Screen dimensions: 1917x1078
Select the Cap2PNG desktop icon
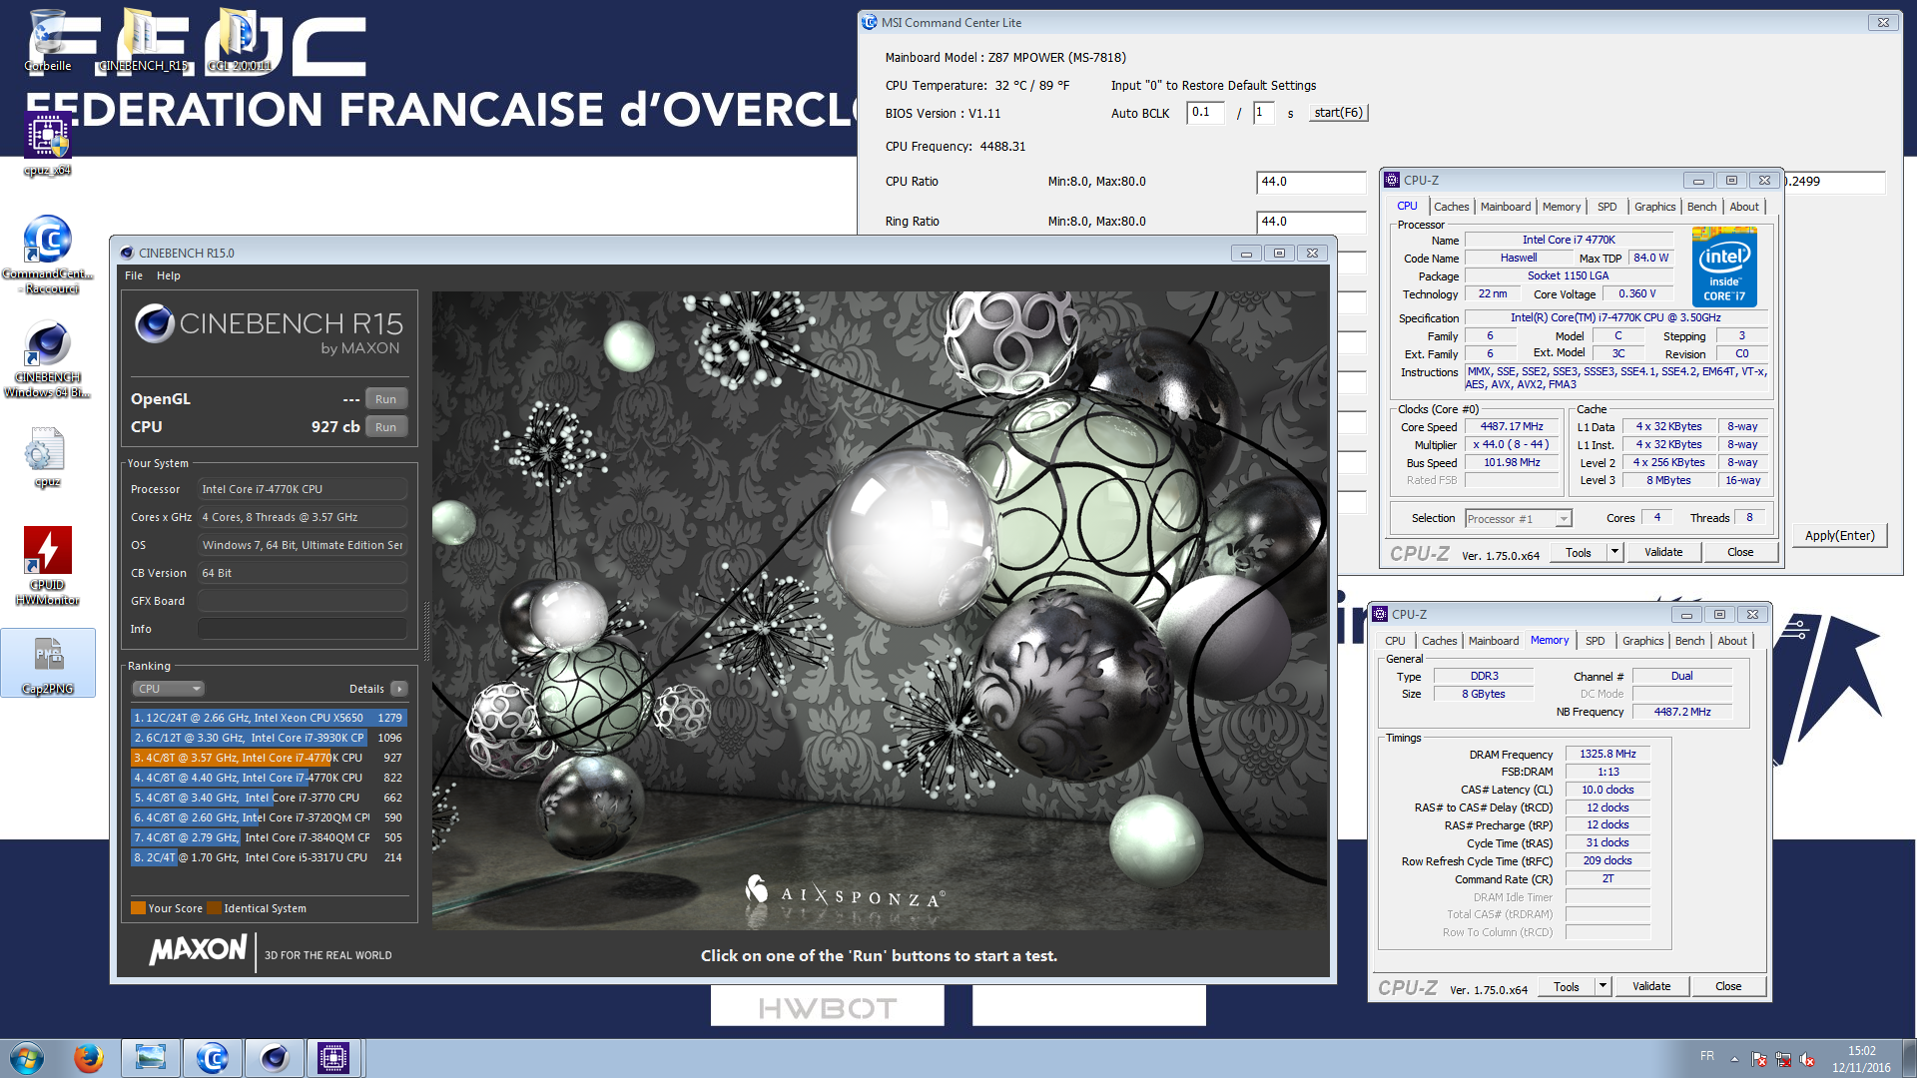pyautogui.click(x=47, y=663)
